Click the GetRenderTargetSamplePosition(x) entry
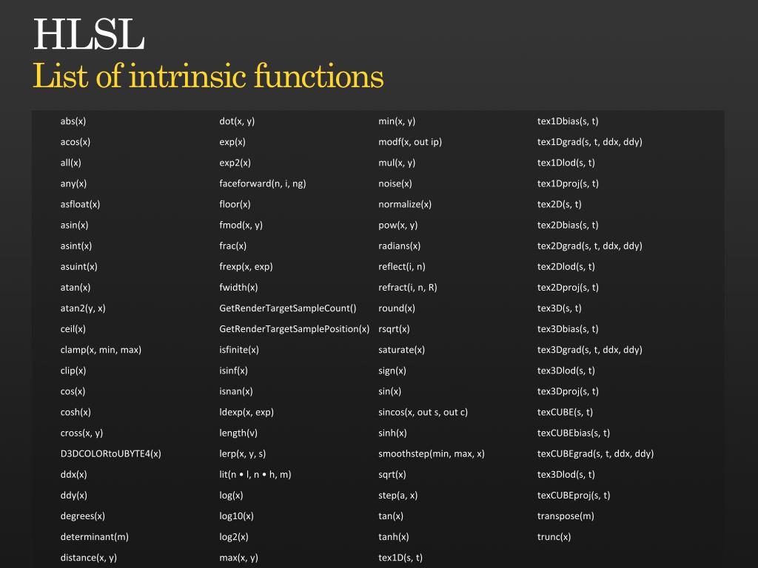This screenshot has width=758, height=568. pos(294,329)
